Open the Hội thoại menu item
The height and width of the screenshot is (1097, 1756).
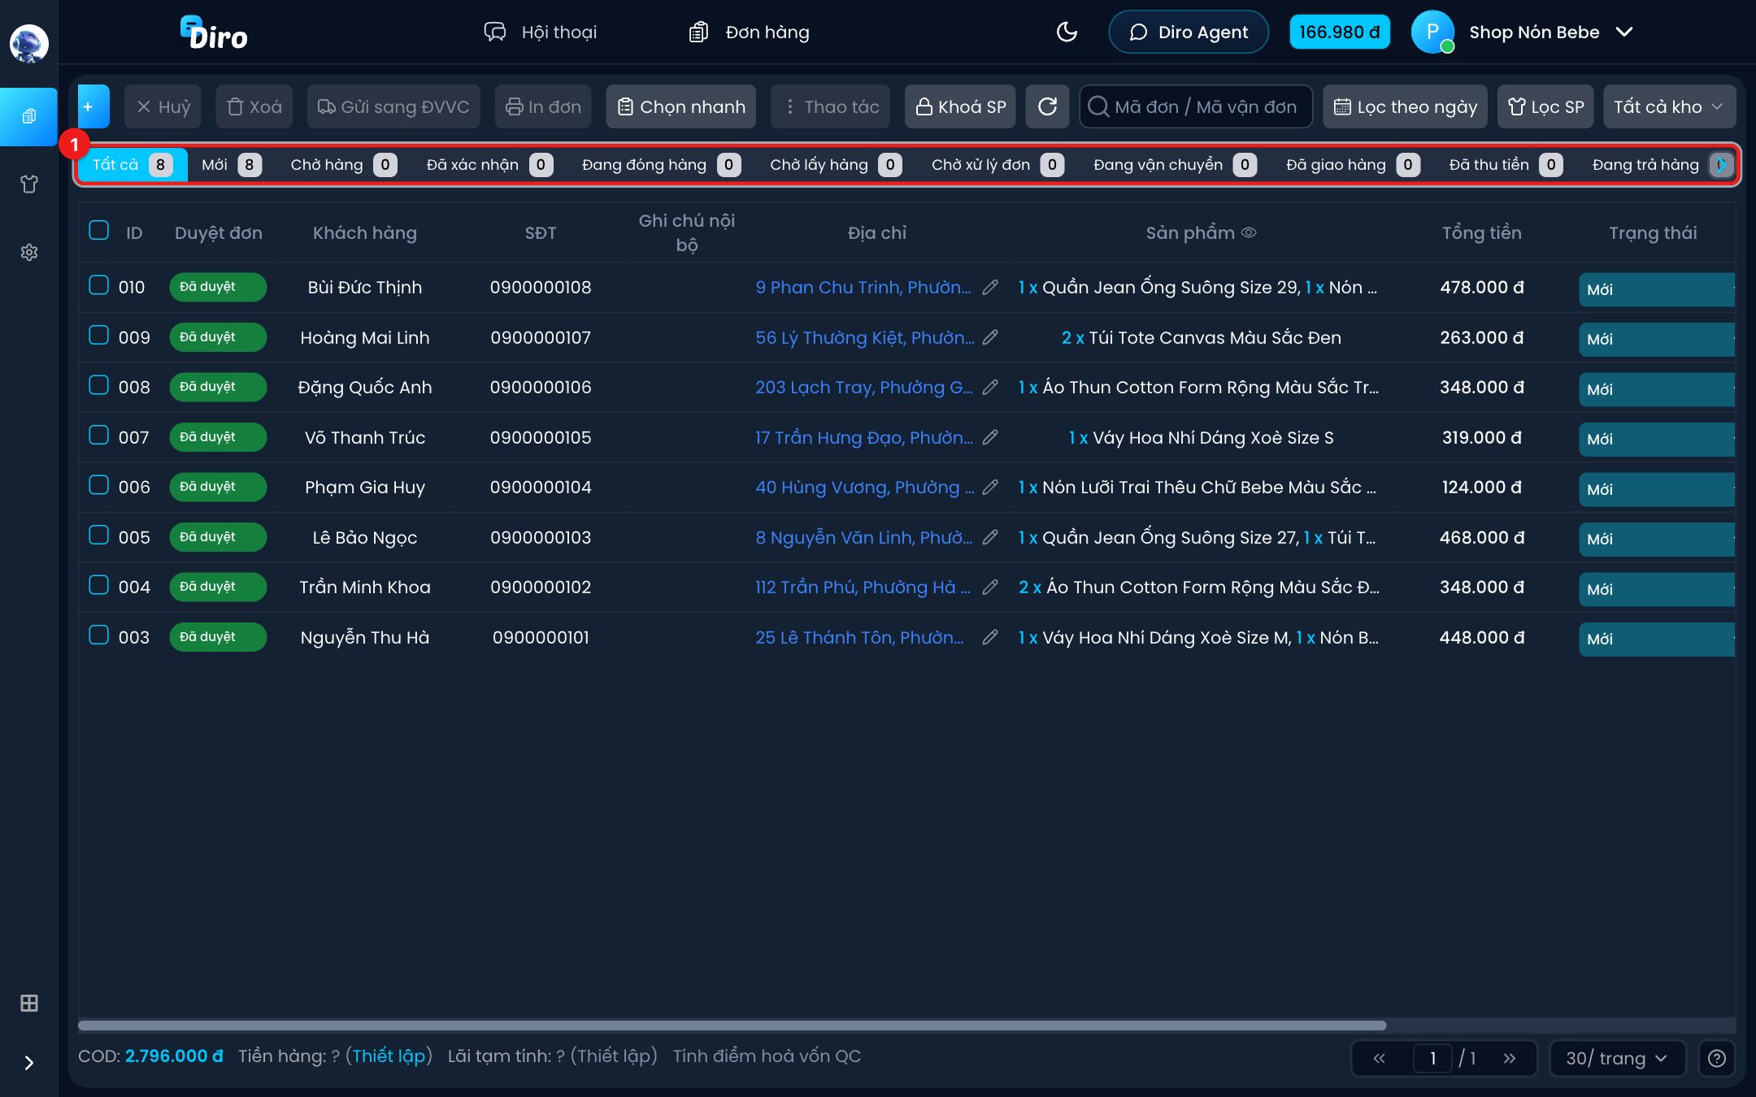[541, 33]
